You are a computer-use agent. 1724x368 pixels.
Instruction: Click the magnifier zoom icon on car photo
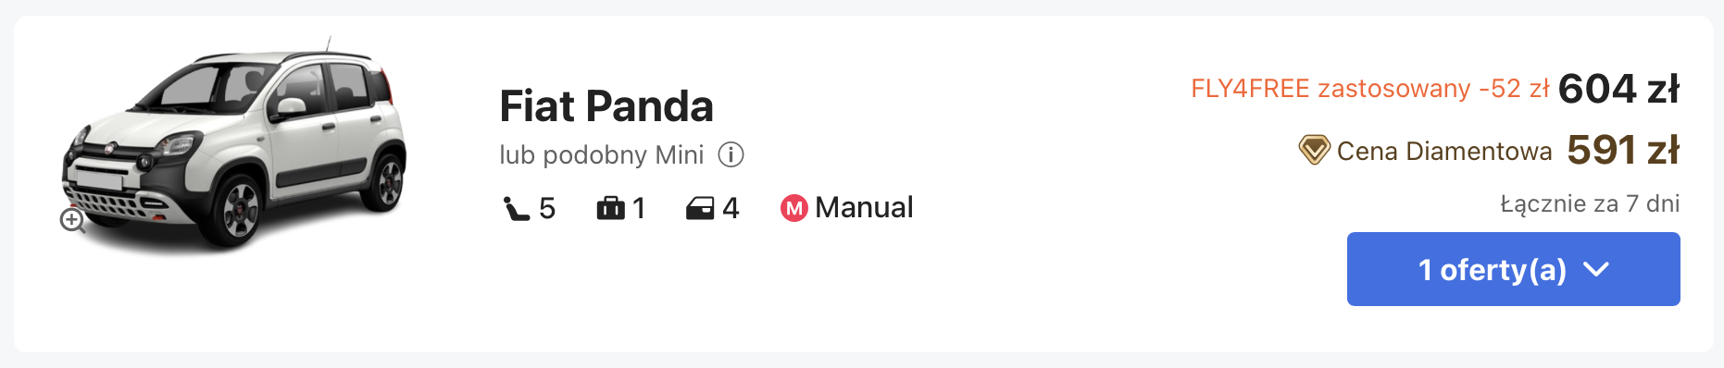click(x=72, y=220)
